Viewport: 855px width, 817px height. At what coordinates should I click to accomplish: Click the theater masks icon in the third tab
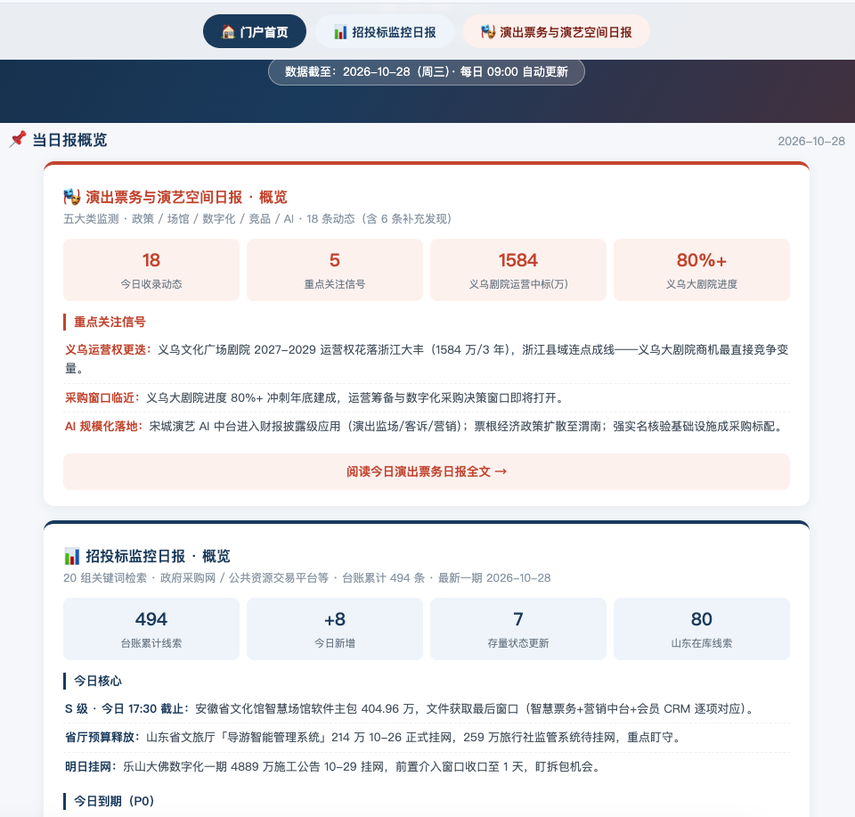point(487,32)
